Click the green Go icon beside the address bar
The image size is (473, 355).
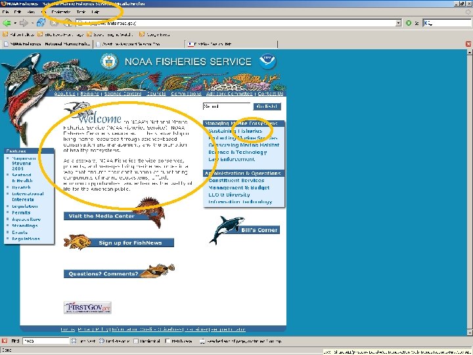point(409,23)
